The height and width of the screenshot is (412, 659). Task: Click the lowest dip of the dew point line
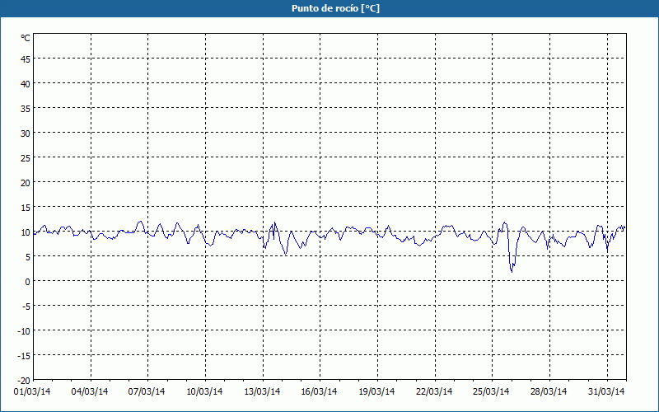point(512,272)
